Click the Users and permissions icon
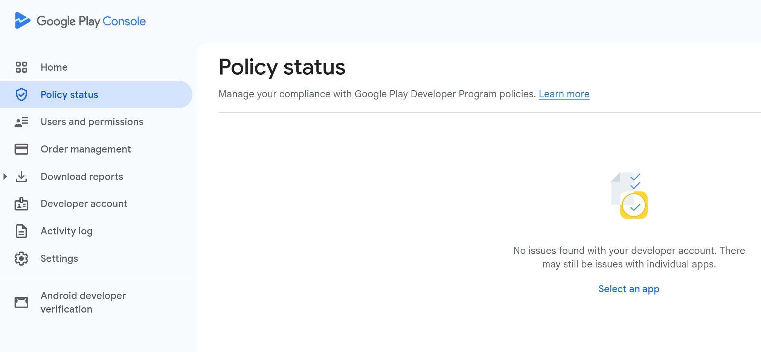 point(21,122)
